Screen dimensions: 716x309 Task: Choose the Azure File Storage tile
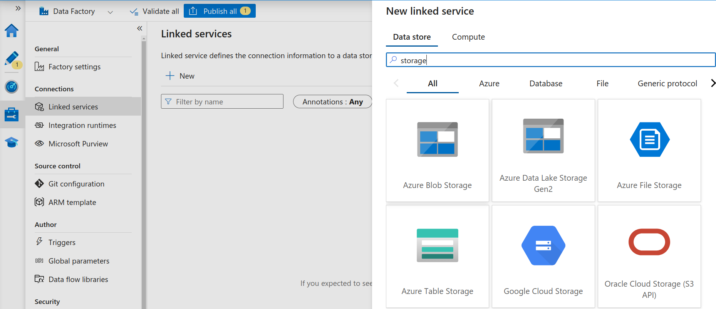[x=649, y=150]
